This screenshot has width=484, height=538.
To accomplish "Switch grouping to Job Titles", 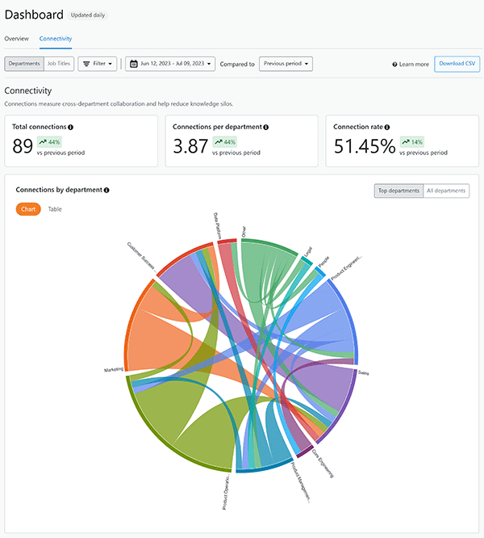I will (59, 64).
